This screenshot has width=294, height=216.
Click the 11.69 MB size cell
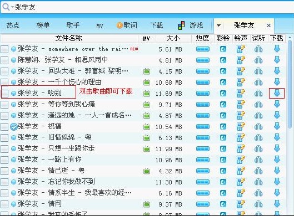(x=168, y=94)
